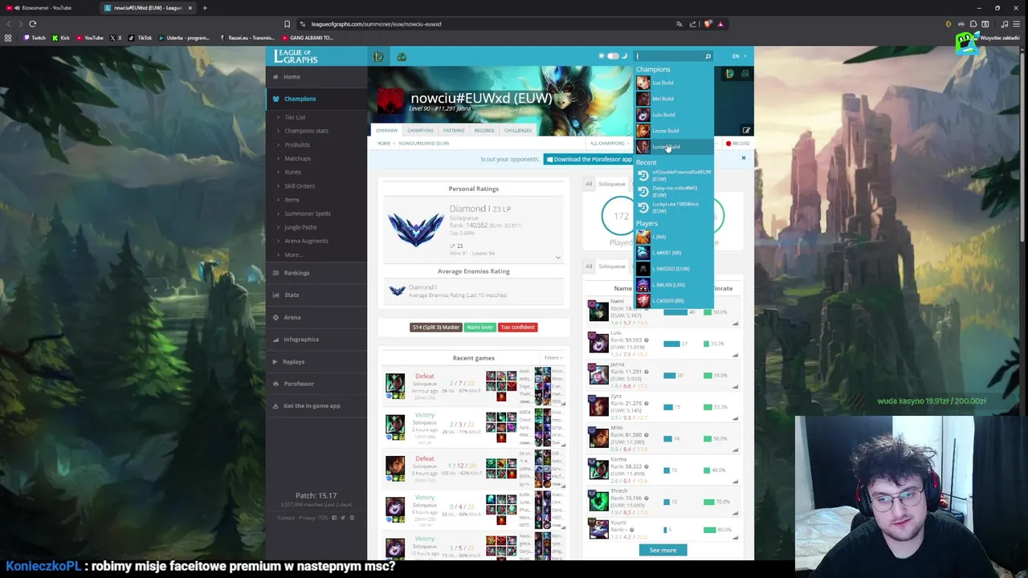Open TikTok bookmark in bookmarks bar
This screenshot has width=1028, height=578.
pyautogui.click(x=141, y=38)
